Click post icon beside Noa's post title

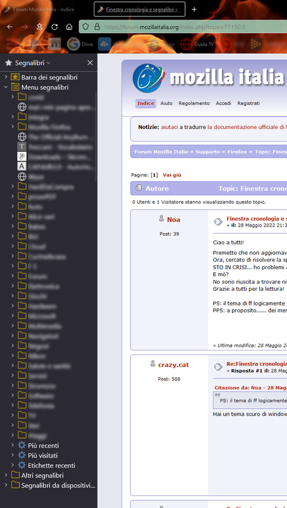coord(218,222)
